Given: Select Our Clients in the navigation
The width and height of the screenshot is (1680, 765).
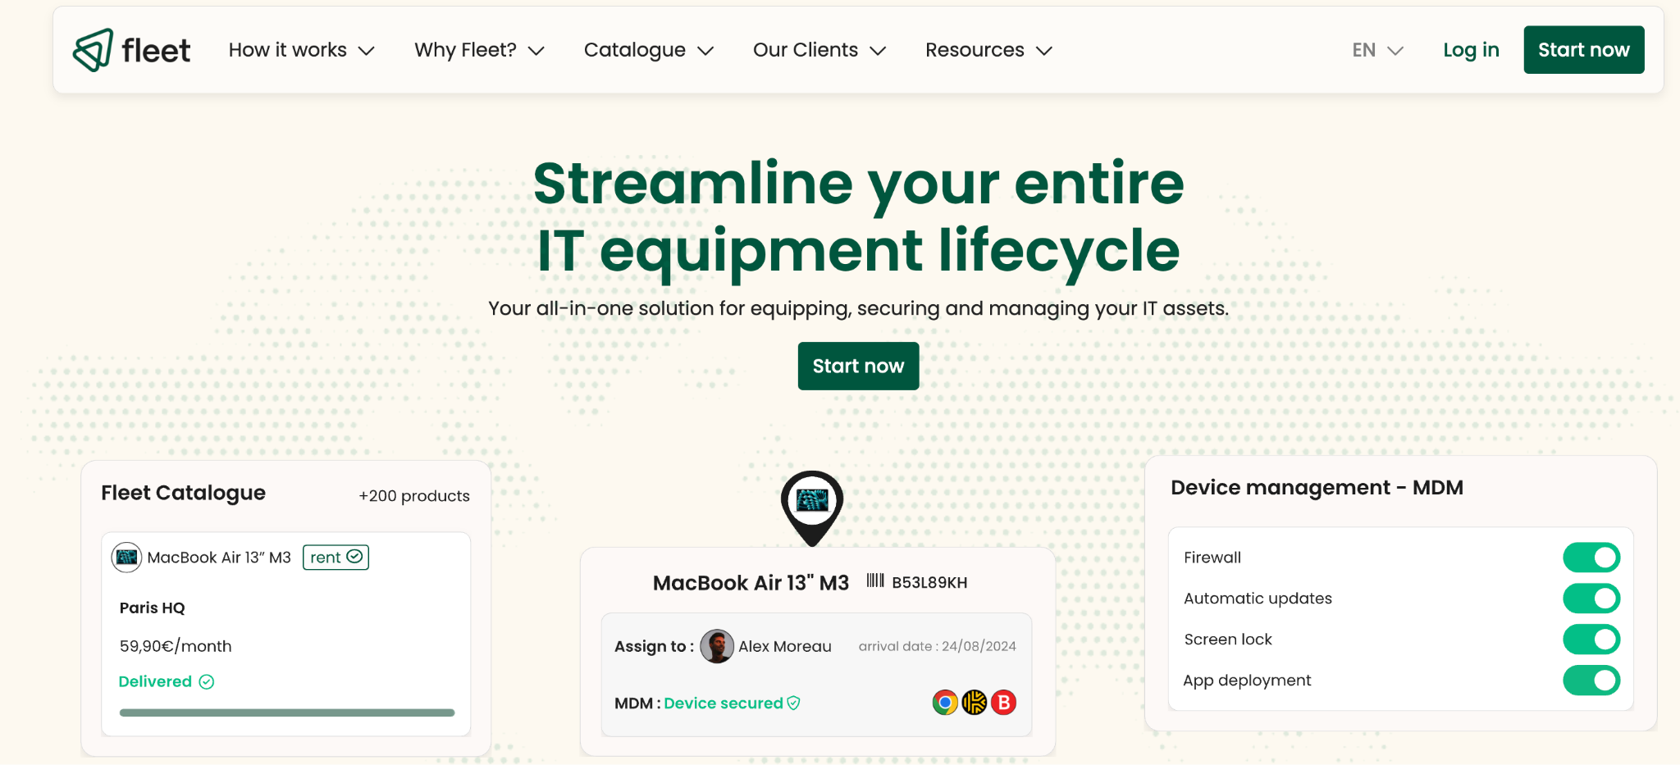Looking at the screenshot, I should [x=806, y=50].
